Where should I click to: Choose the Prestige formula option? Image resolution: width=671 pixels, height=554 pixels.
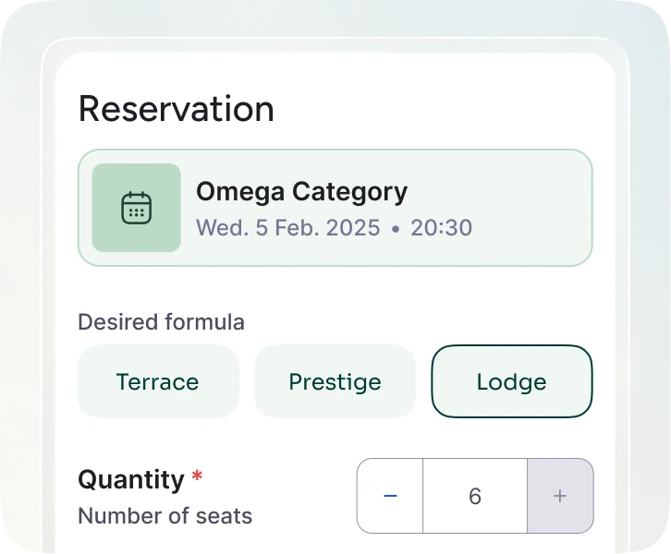coord(335,381)
